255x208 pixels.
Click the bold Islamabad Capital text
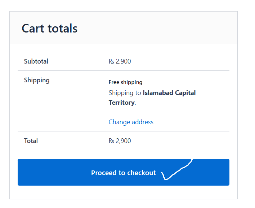coord(169,93)
